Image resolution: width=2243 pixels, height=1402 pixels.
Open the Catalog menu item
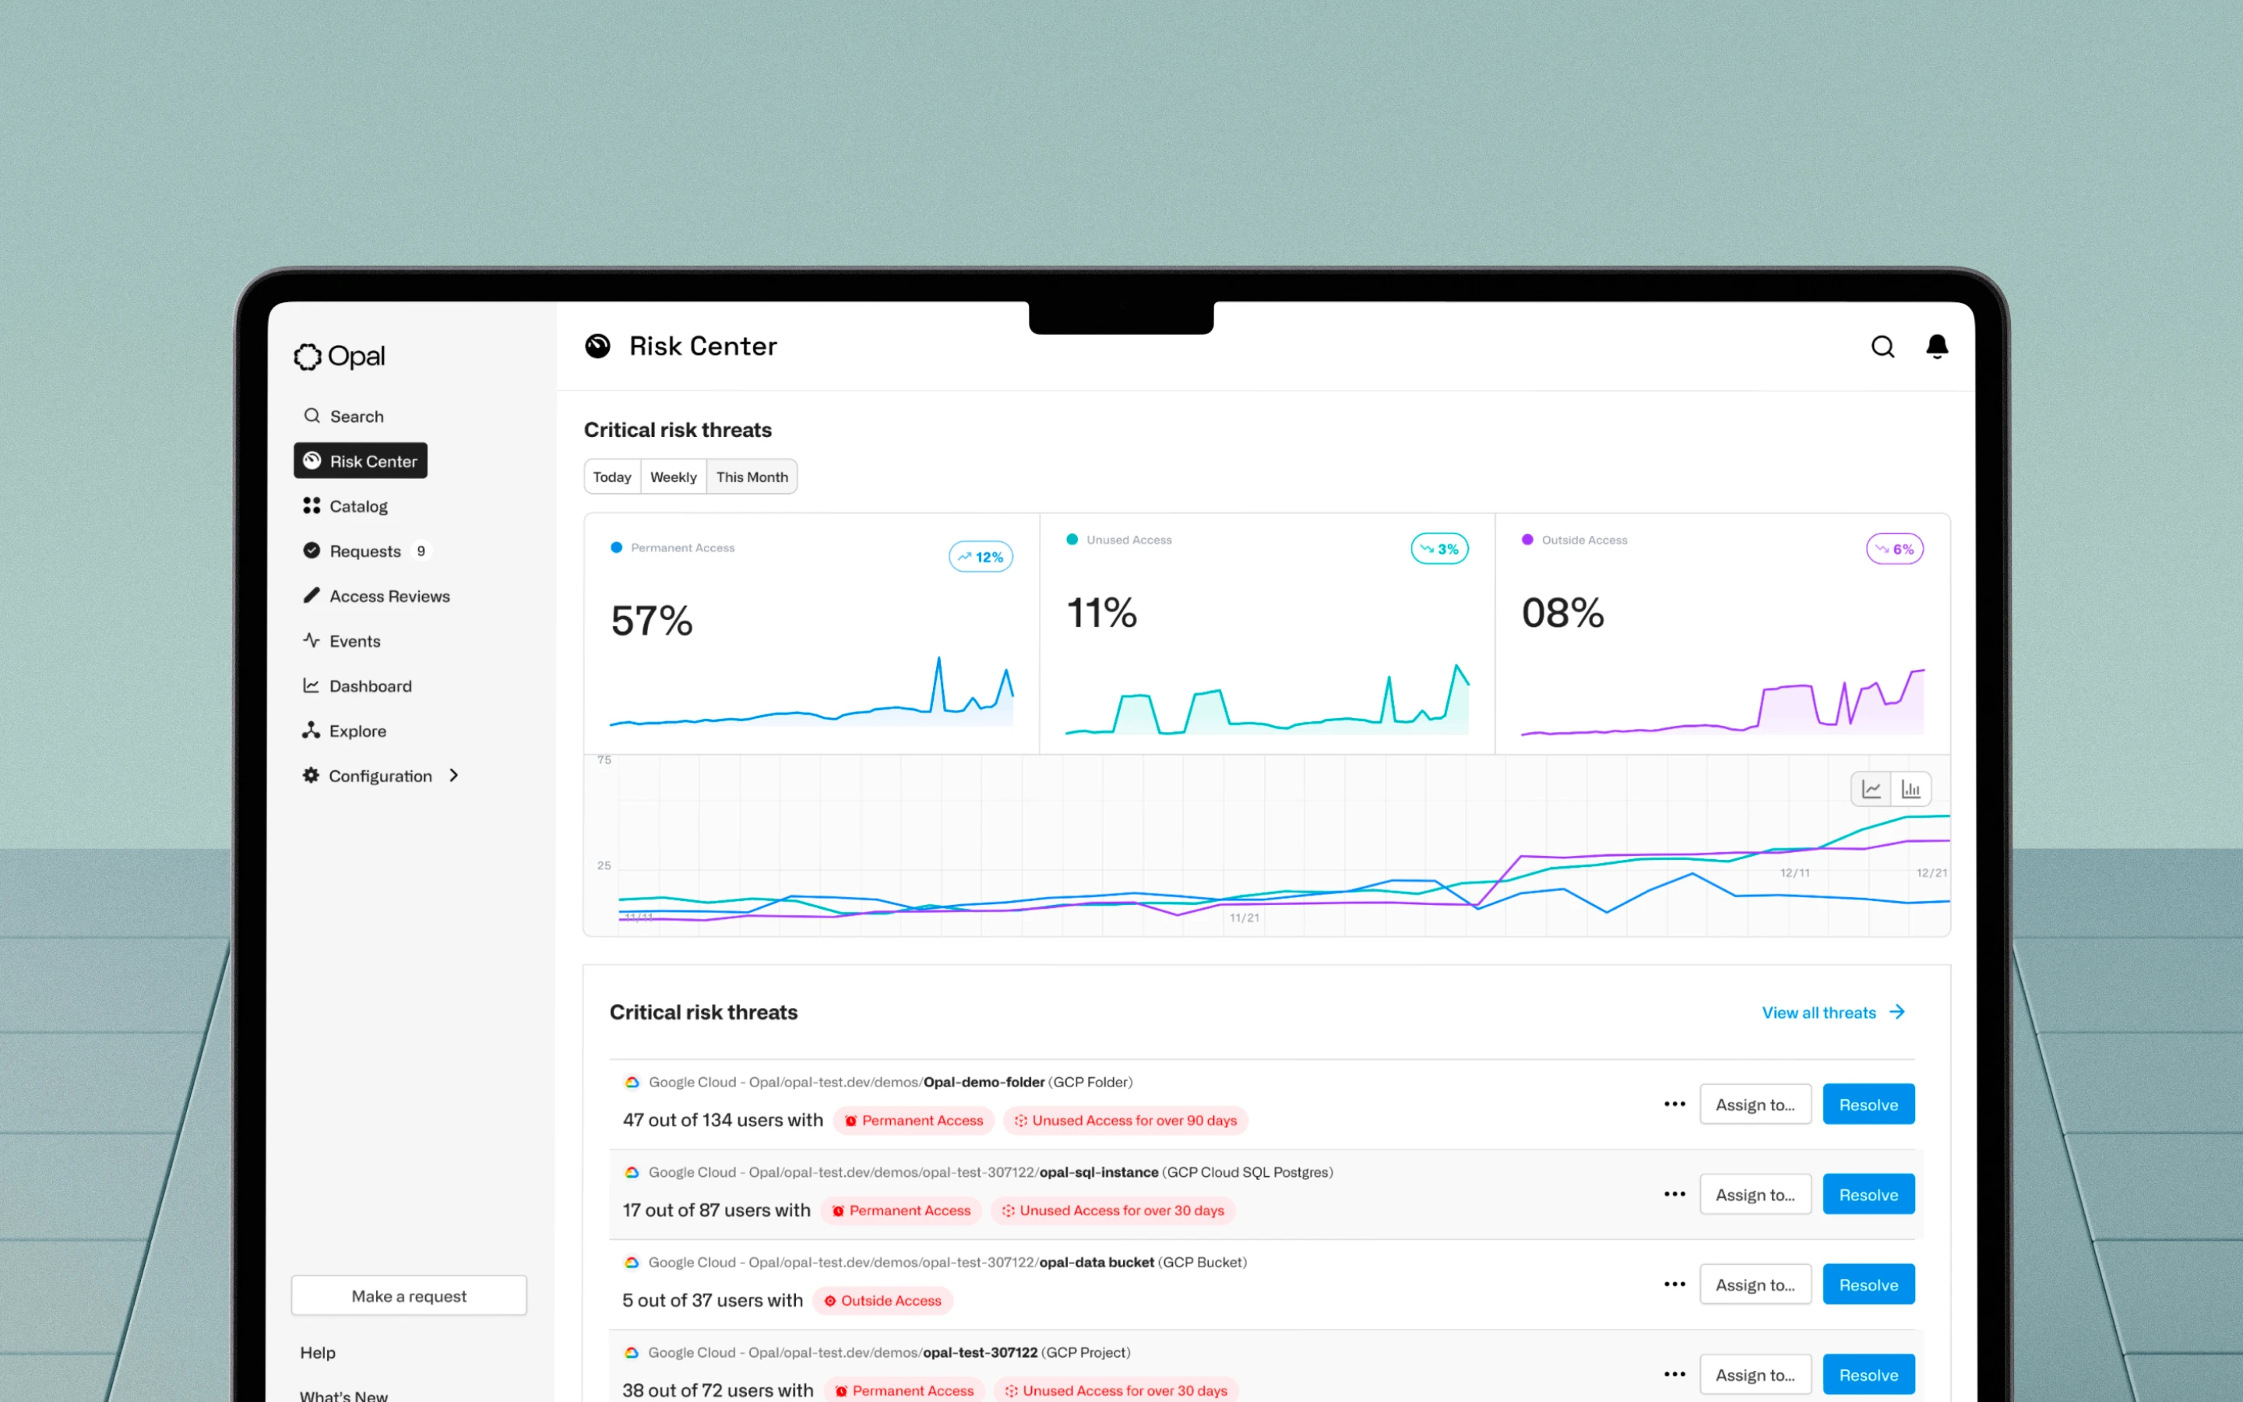pyautogui.click(x=360, y=505)
